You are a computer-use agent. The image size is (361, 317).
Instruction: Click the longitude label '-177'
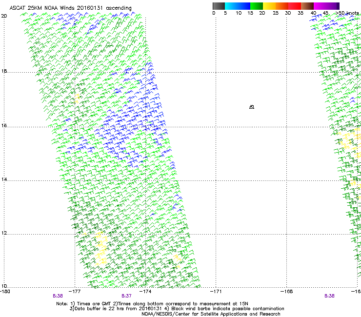click(75, 292)
